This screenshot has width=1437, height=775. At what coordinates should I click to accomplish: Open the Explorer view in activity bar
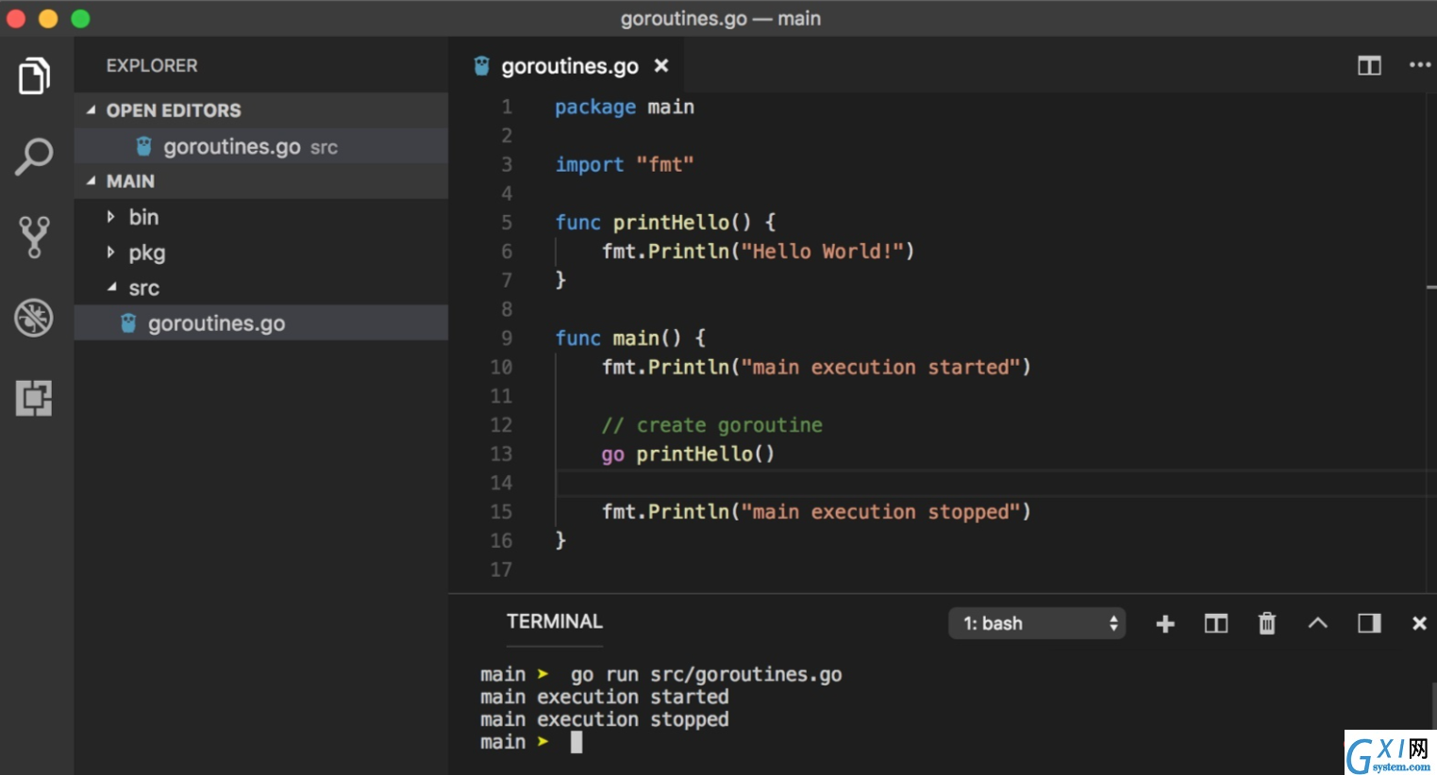[35, 76]
